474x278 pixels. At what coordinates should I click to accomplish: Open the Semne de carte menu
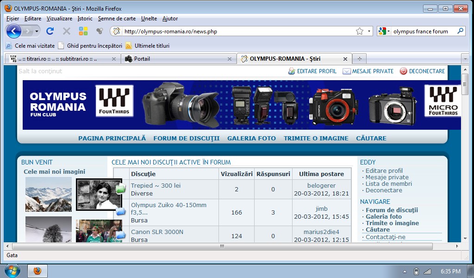pos(117,19)
